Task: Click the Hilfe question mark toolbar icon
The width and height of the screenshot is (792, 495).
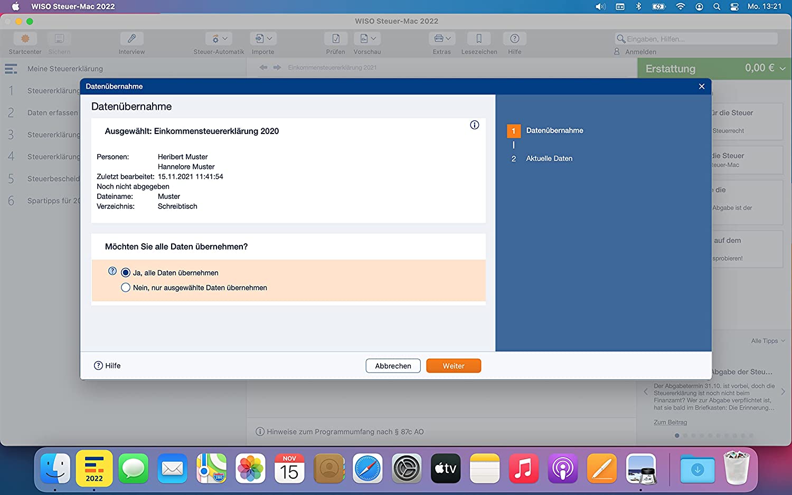Action: coord(514,39)
